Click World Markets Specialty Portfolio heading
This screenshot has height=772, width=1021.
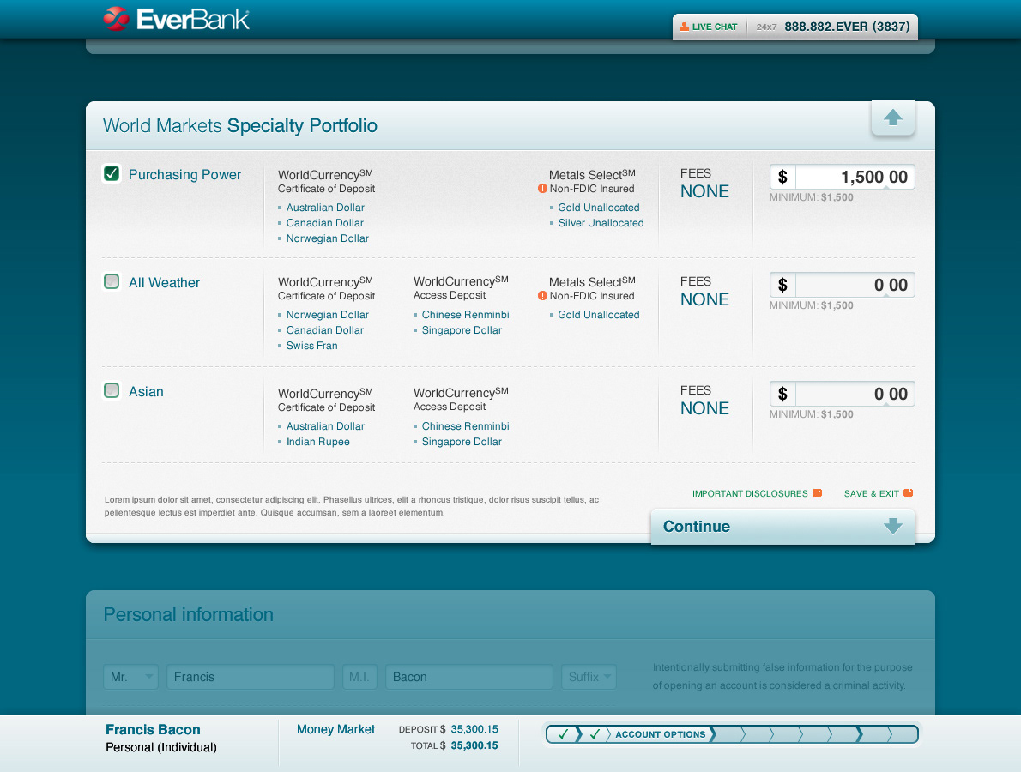pyautogui.click(x=239, y=125)
